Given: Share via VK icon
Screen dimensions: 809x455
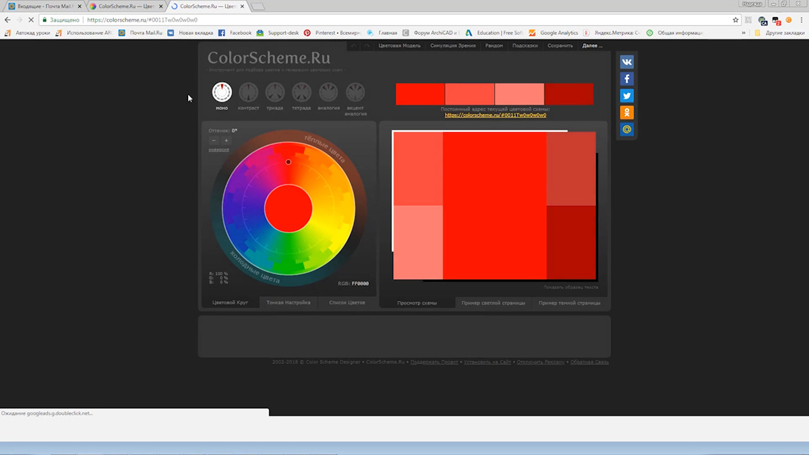Looking at the screenshot, I should [627, 62].
